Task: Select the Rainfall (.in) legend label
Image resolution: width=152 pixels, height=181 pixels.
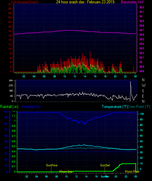Action: (9, 107)
